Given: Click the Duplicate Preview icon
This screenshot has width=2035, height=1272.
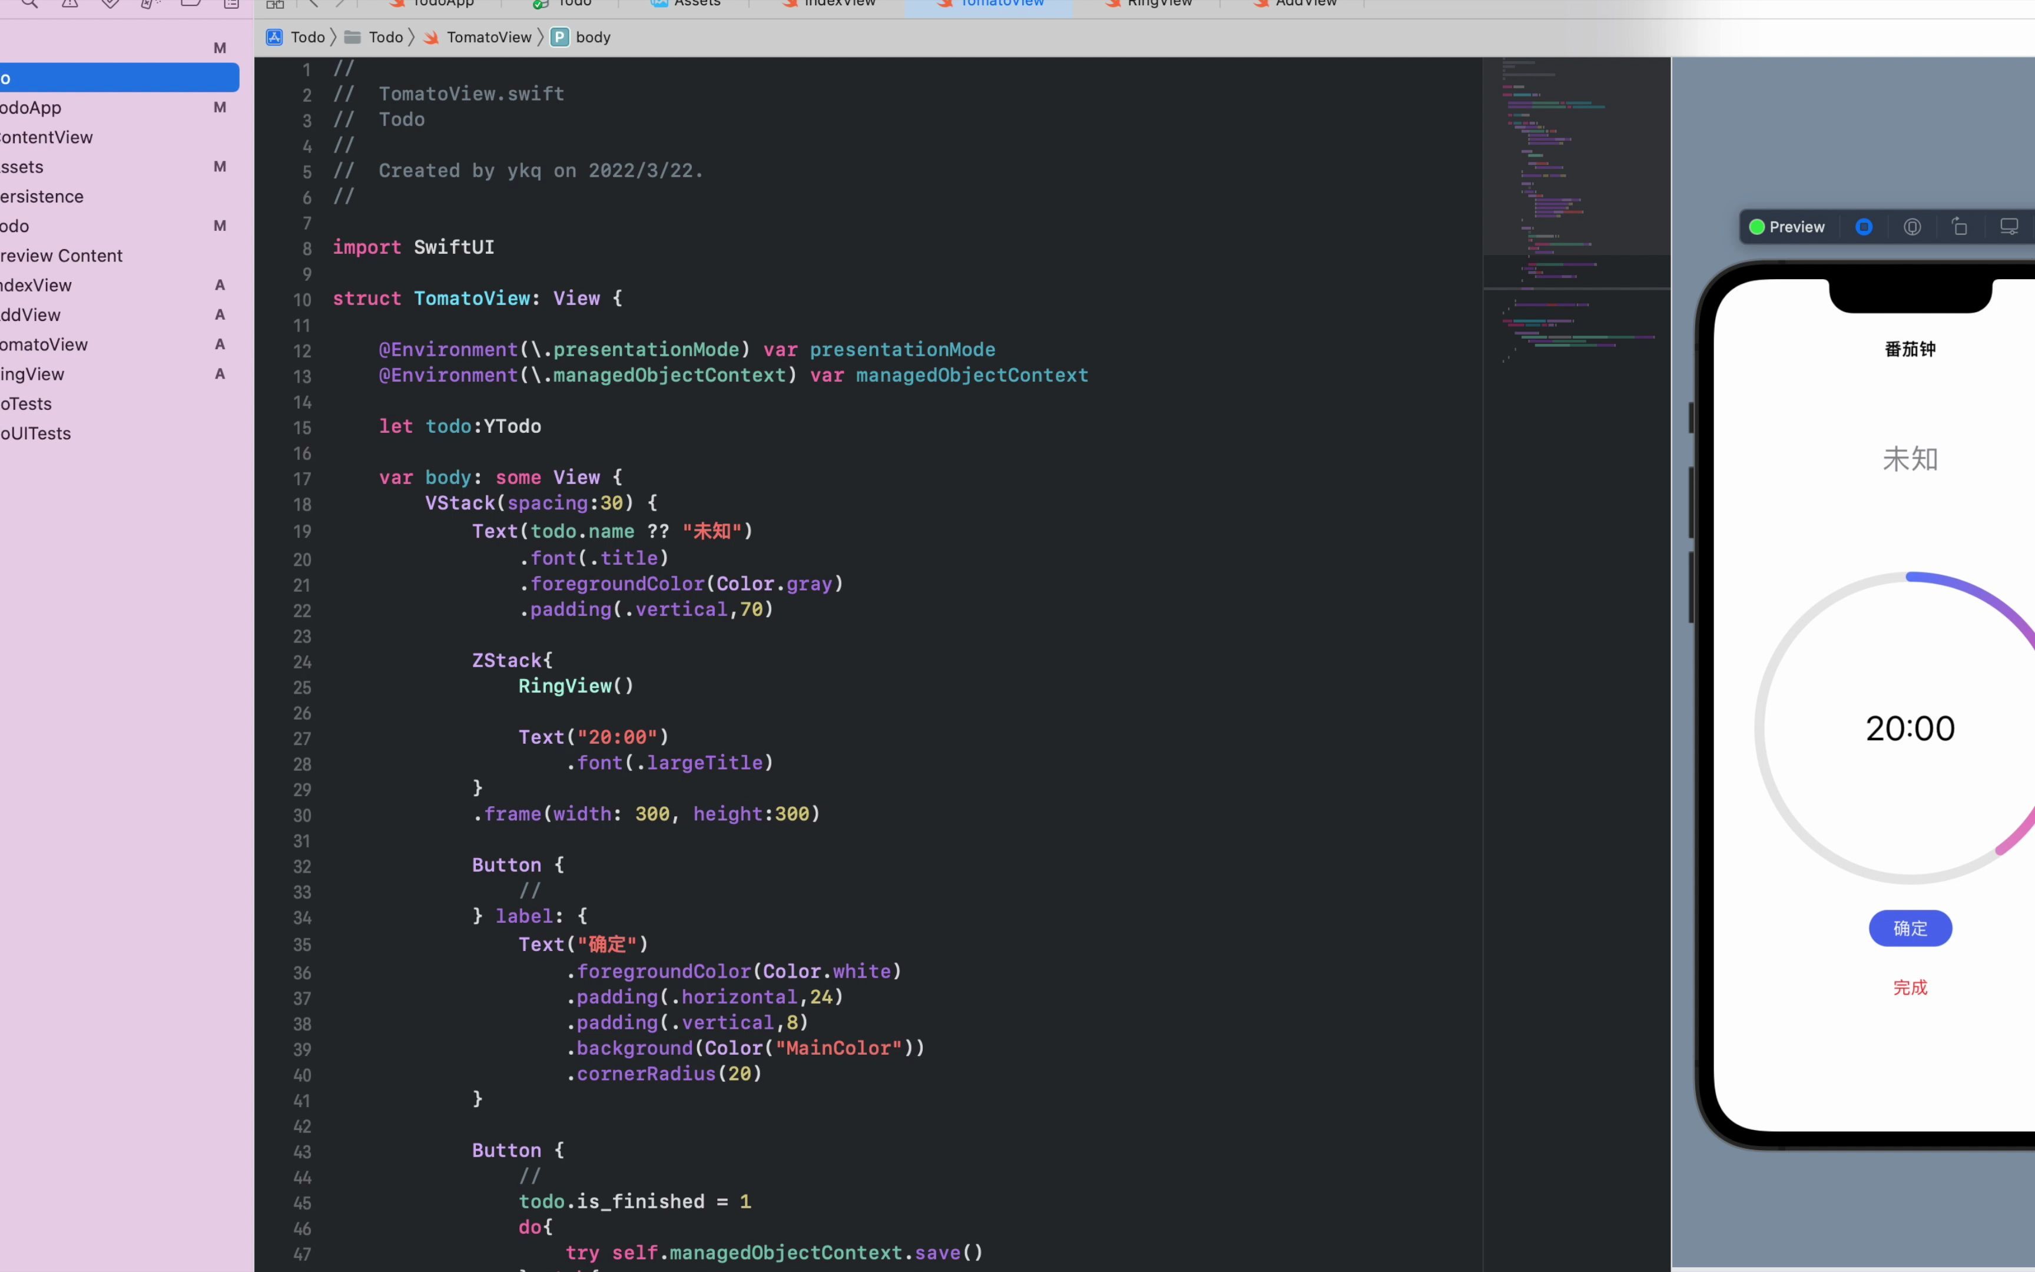Looking at the screenshot, I should pos(1960,227).
